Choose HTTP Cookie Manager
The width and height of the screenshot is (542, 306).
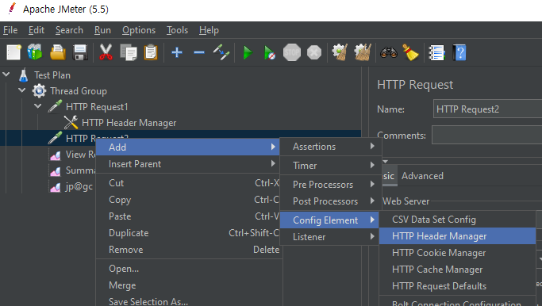pyautogui.click(x=457, y=253)
